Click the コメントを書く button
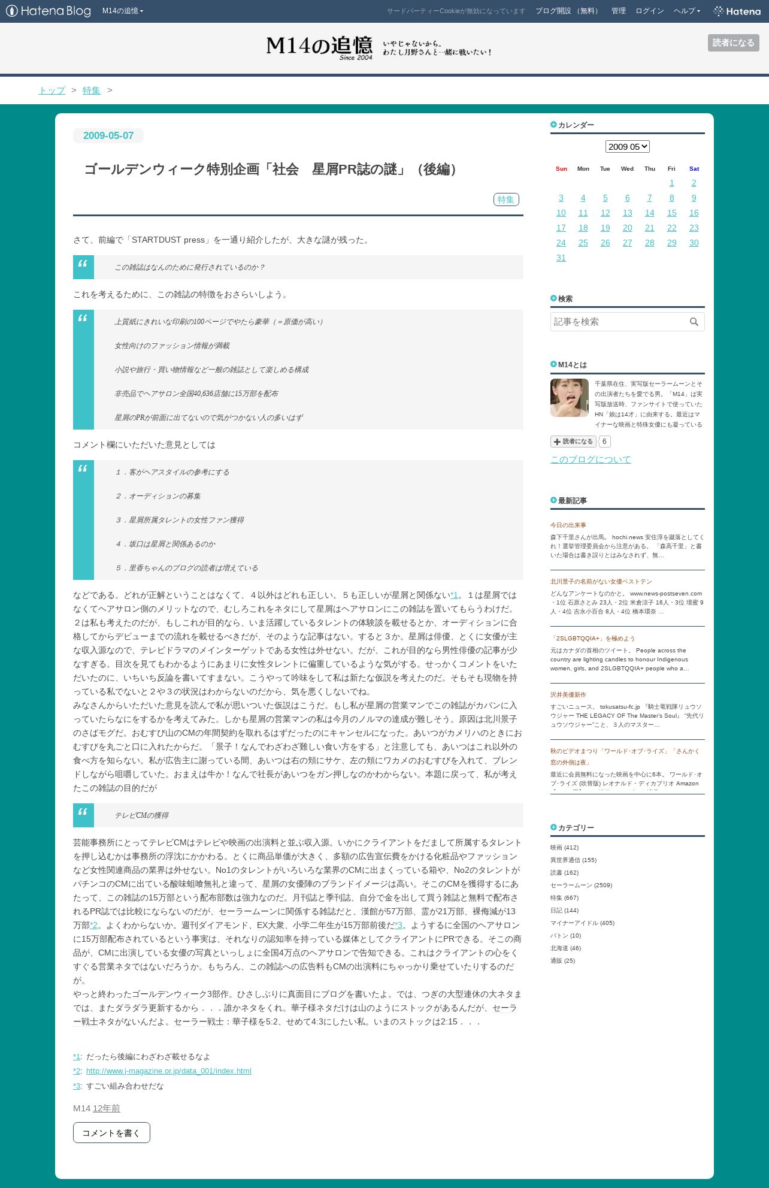The image size is (769, 1188). [111, 1132]
